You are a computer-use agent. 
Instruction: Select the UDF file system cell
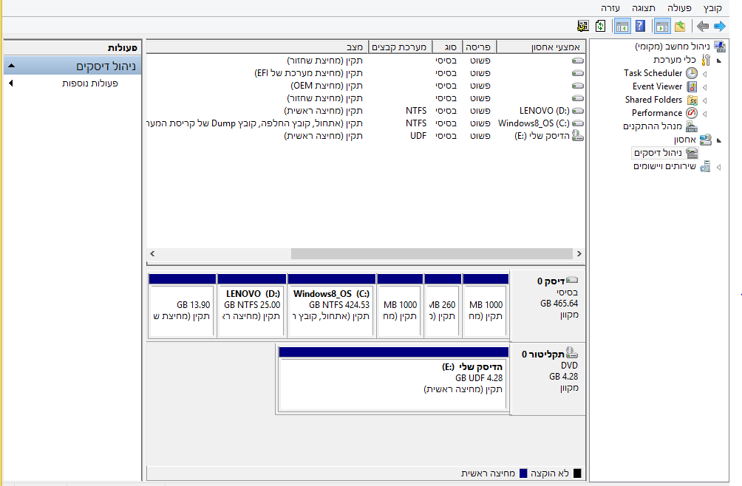click(x=418, y=136)
